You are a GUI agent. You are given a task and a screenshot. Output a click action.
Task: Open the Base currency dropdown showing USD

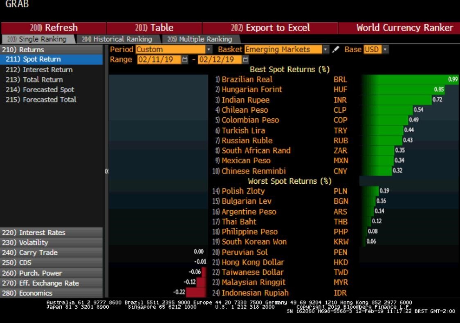coord(385,49)
